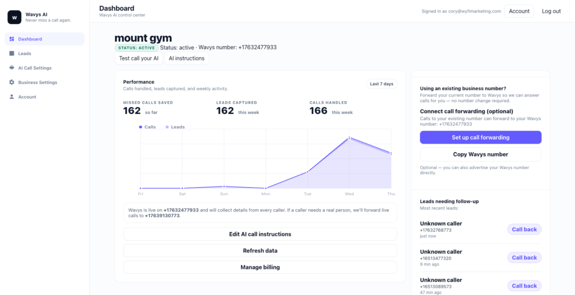Click the Business Settings gear icon
The height and width of the screenshot is (295, 575).
[12, 82]
